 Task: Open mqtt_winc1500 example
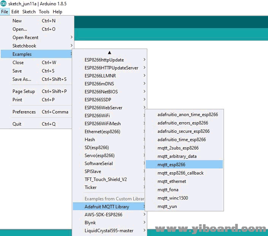pos(184,198)
